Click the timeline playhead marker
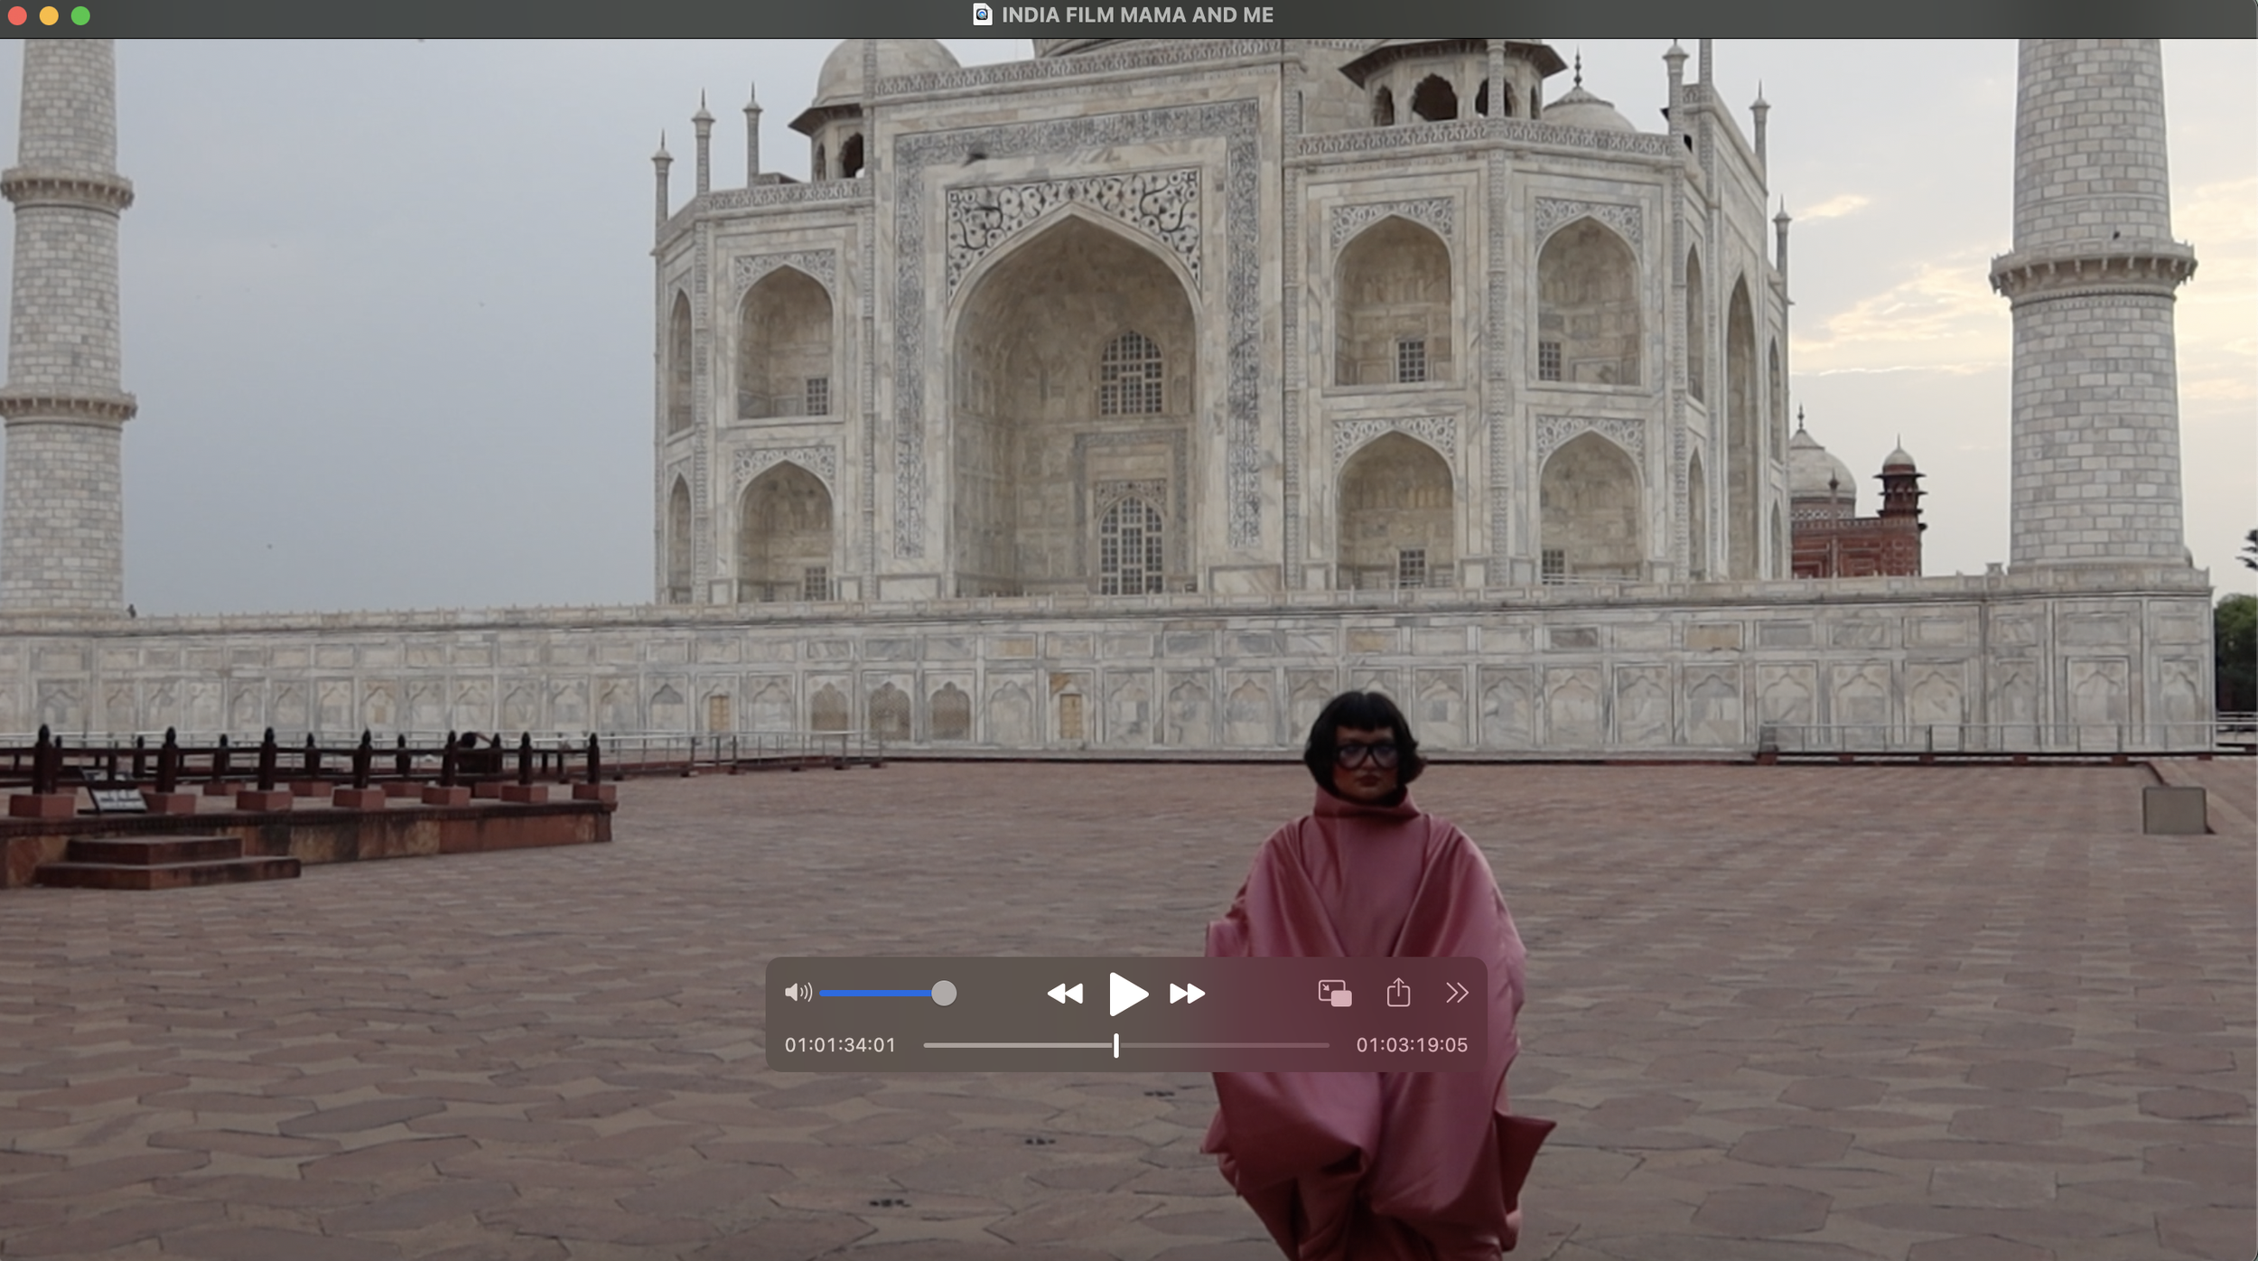This screenshot has width=2258, height=1261. pos(1116,1045)
